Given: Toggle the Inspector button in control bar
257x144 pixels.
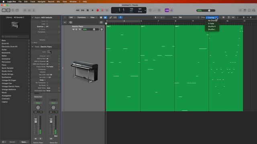Looking at the screenshot, I should coord(8,10).
